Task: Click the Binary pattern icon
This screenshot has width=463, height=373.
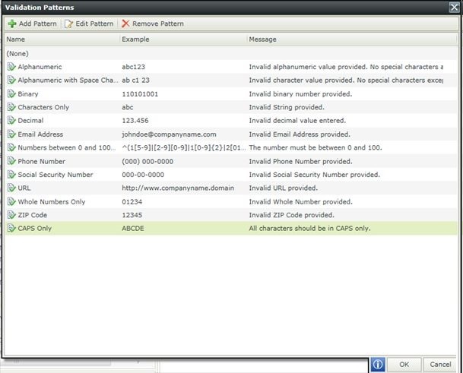Action: (x=11, y=94)
